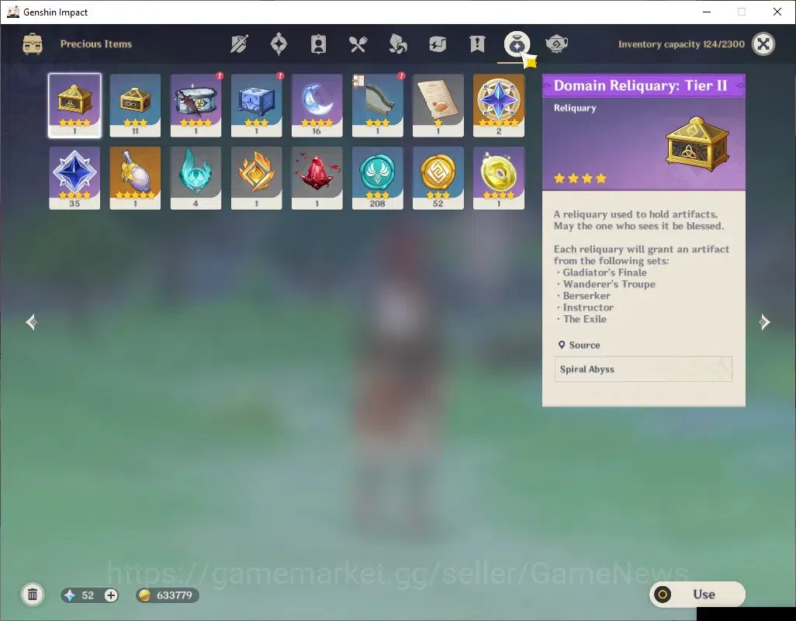Click the Berserker set name
The width and height of the screenshot is (796, 621).
[587, 296]
